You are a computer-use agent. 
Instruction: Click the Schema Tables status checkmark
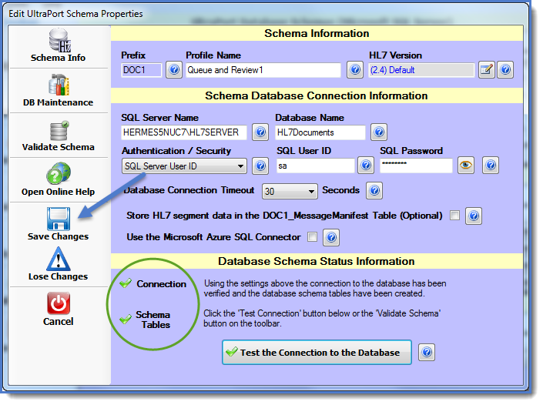[126, 319]
